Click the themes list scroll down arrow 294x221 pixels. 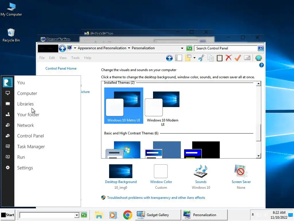click(259, 156)
